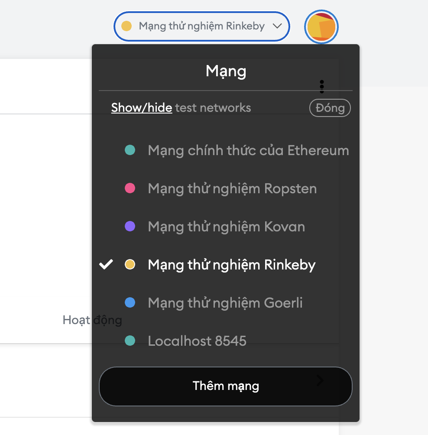Click the checkmark beside Rinkeby network
The width and height of the screenshot is (428, 435).
click(106, 264)
